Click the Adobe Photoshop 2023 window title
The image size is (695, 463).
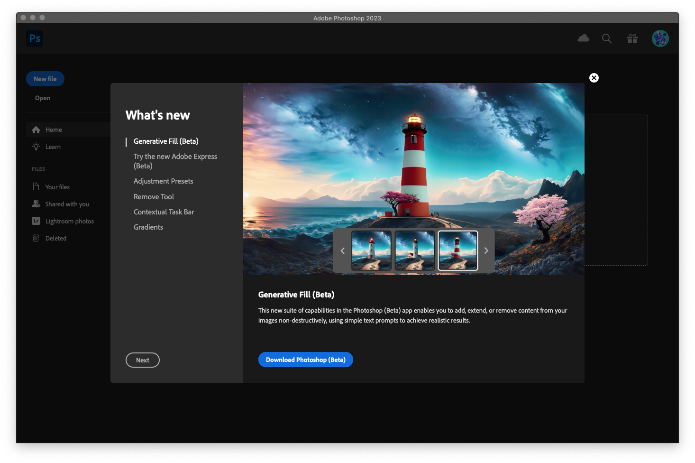tap(347, 18)
